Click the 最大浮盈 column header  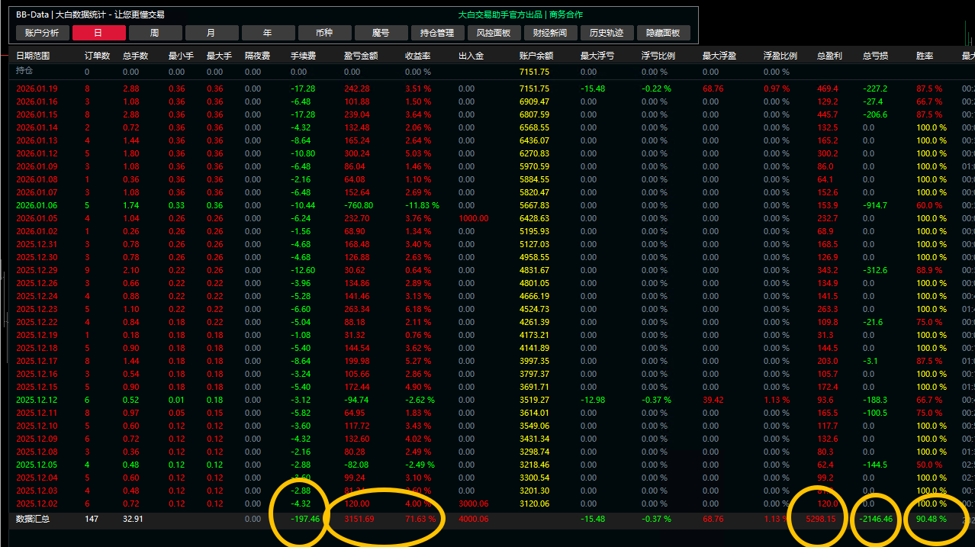pyautogui.click(x=719, y=56)
